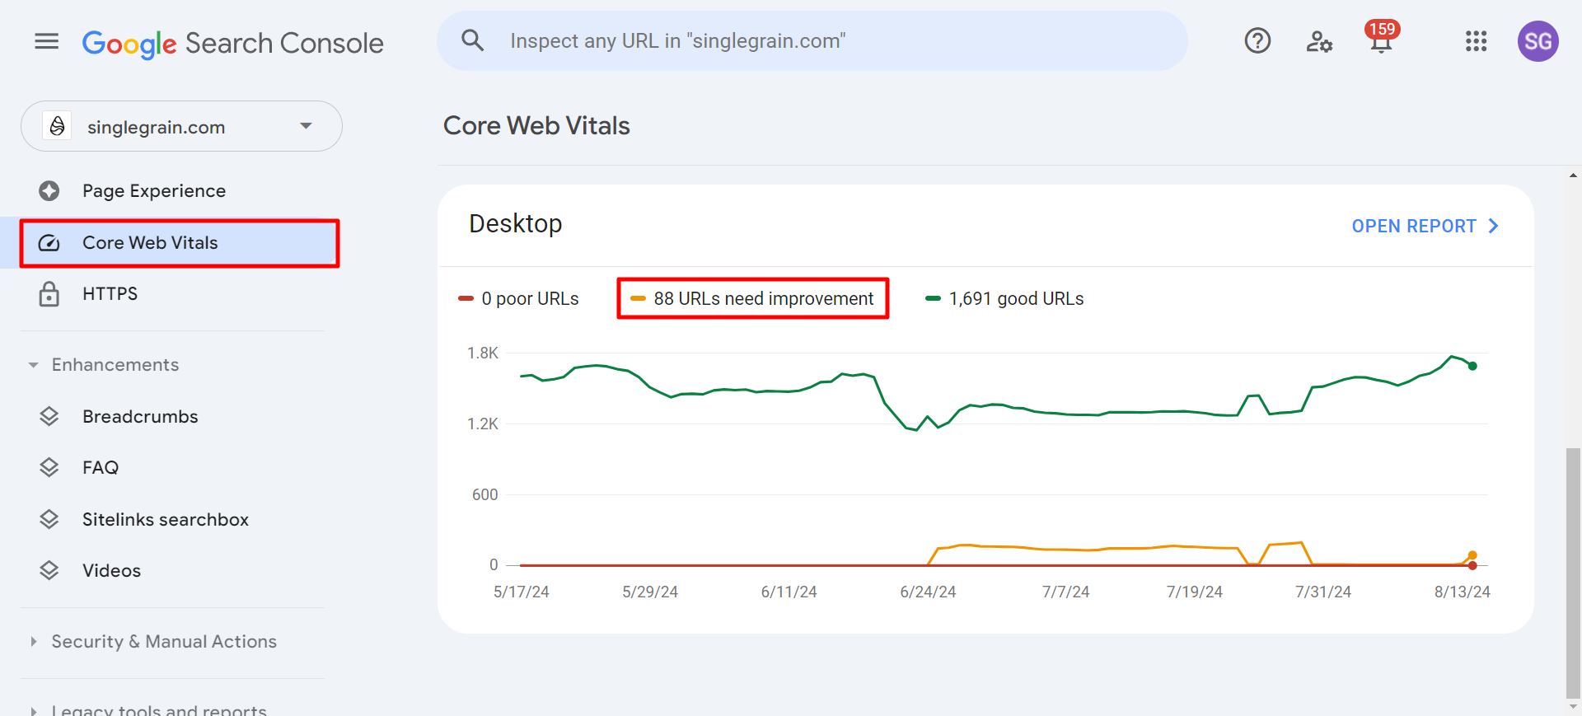1582x716 pixels.
Task: Click the Desktop card heading
Action: [x=516, y=223]
